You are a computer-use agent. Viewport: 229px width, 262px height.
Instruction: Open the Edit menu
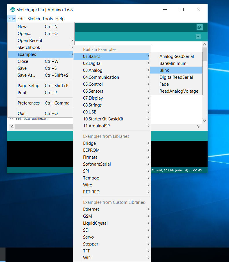click(x=21, y=19)
